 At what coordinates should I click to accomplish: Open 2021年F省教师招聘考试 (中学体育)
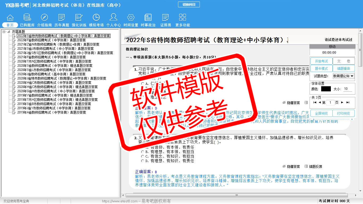pyautogui.click(x=51, y=57)
